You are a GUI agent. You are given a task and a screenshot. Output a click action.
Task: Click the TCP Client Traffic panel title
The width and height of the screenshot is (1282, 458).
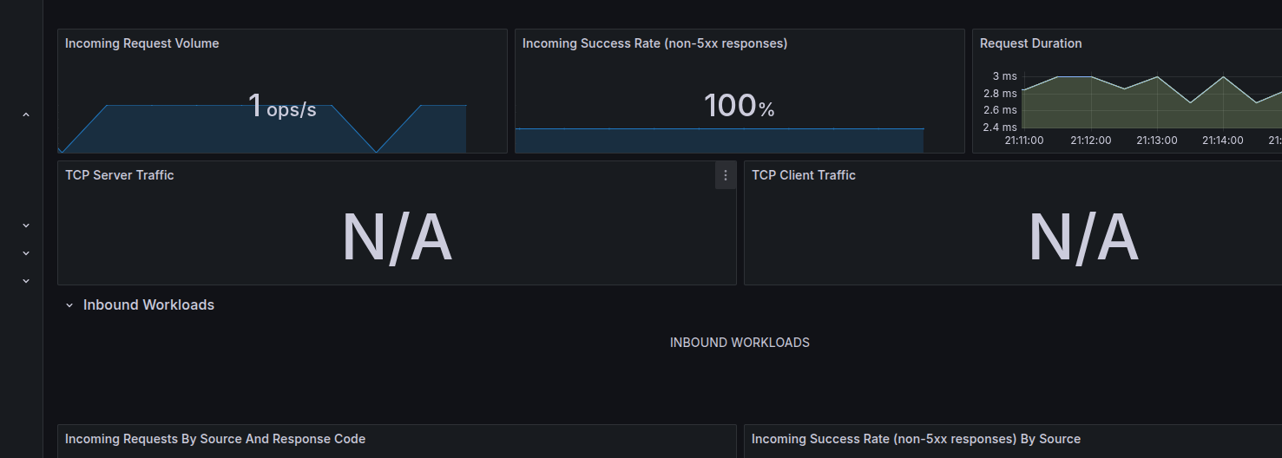click(803, 175)
